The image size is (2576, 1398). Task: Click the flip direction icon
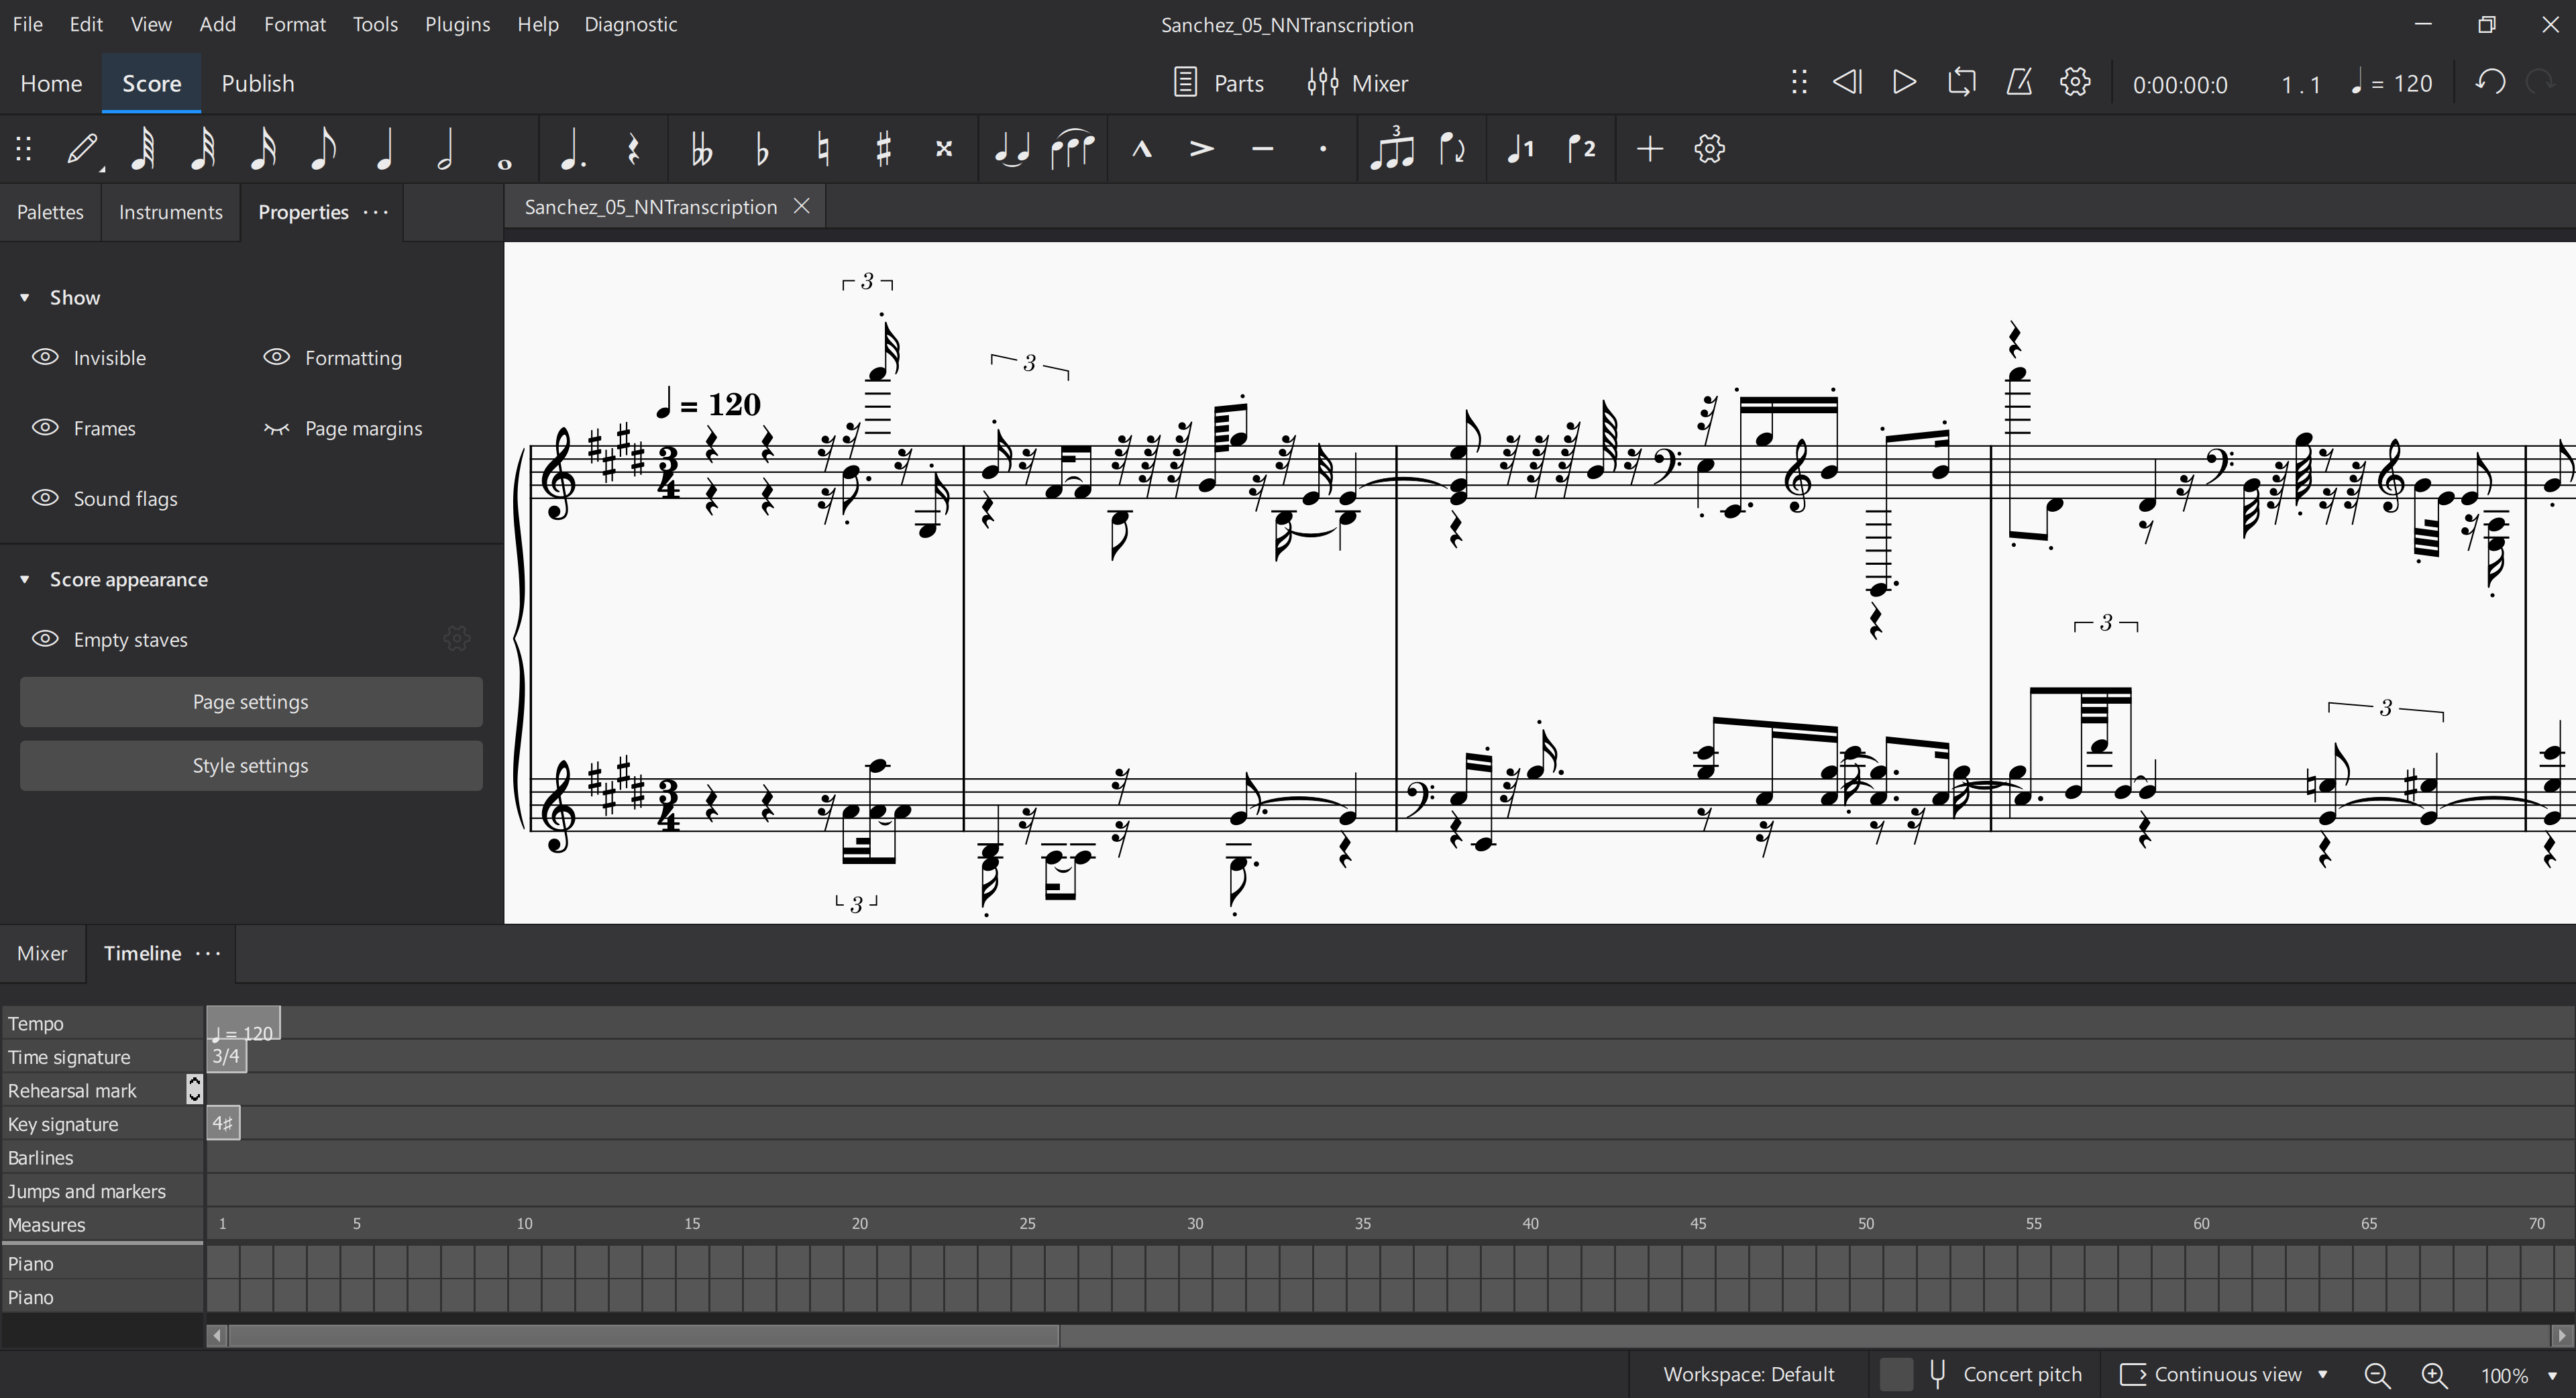click(1452, 149)
